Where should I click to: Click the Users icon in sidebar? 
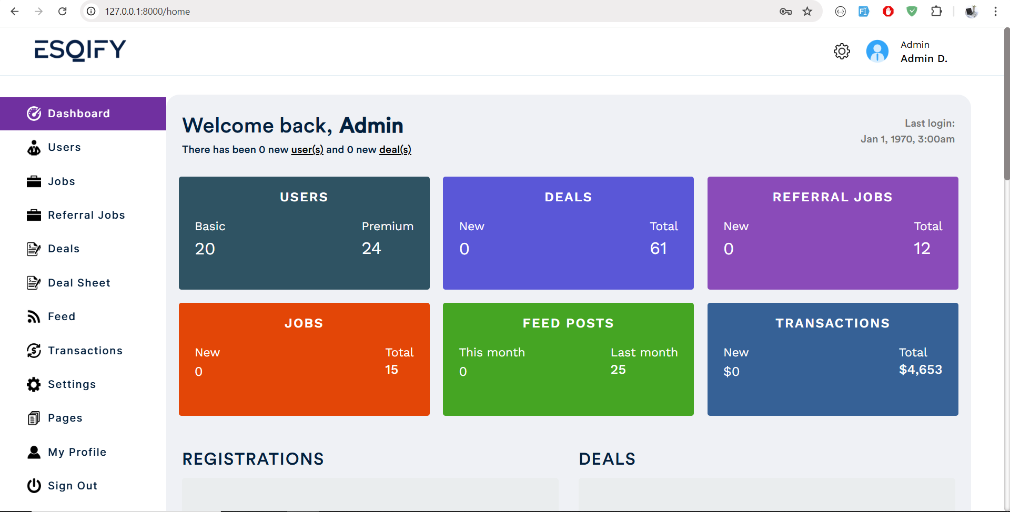pos(34,148)
